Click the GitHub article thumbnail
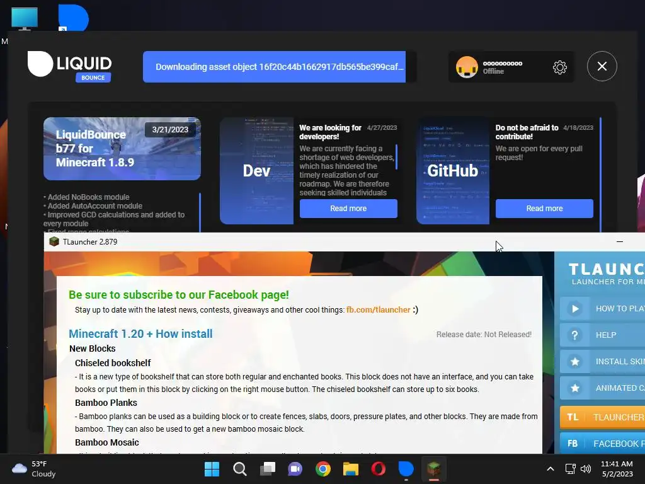The image size is (645, 484). point(453,171)
